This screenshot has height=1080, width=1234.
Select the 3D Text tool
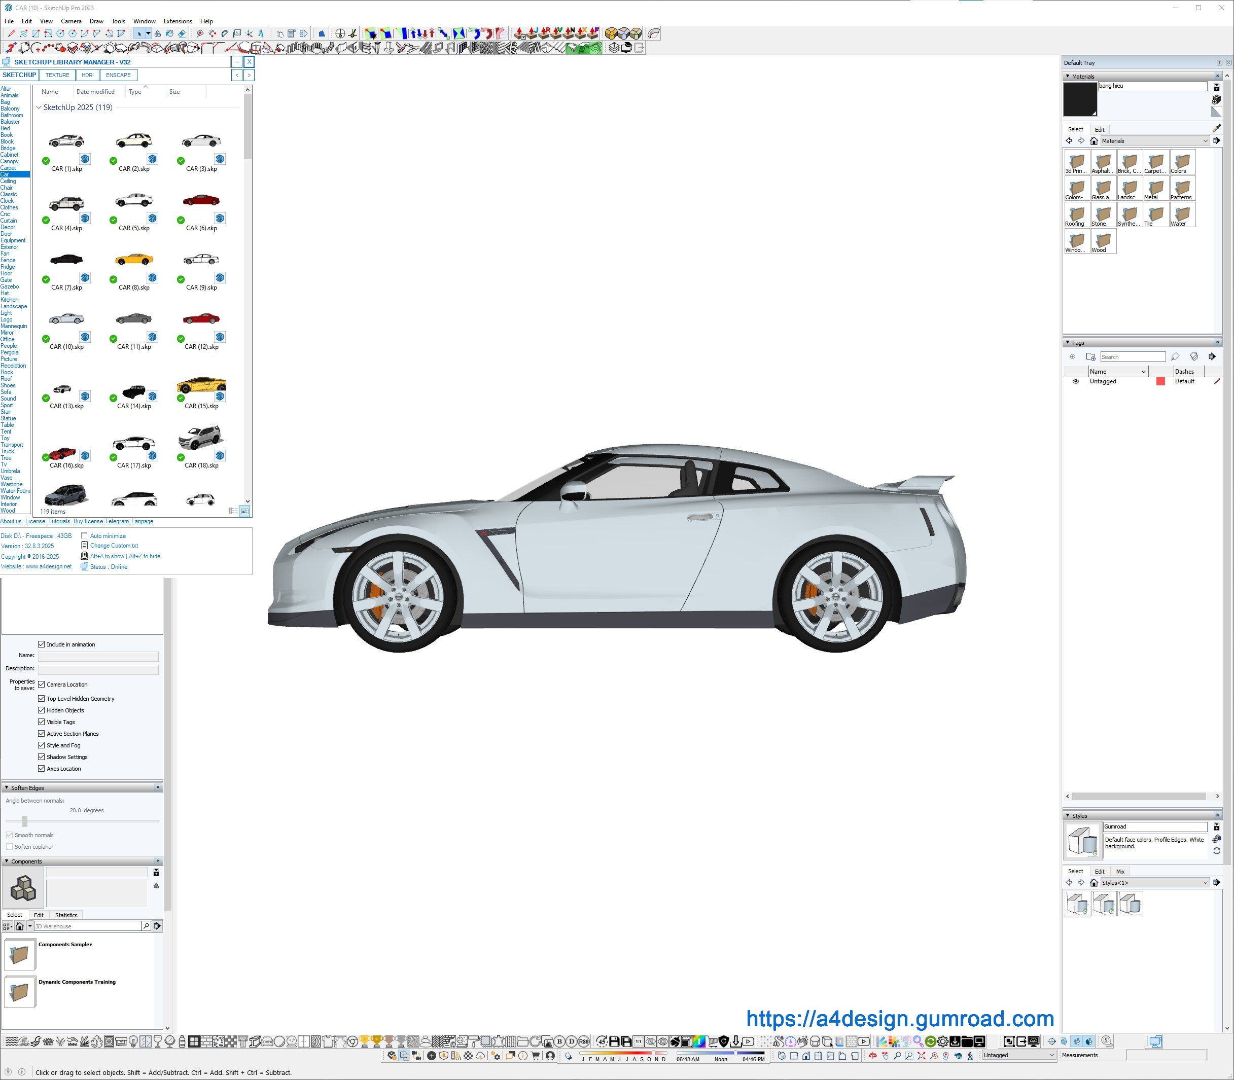(x=261, y=34)
